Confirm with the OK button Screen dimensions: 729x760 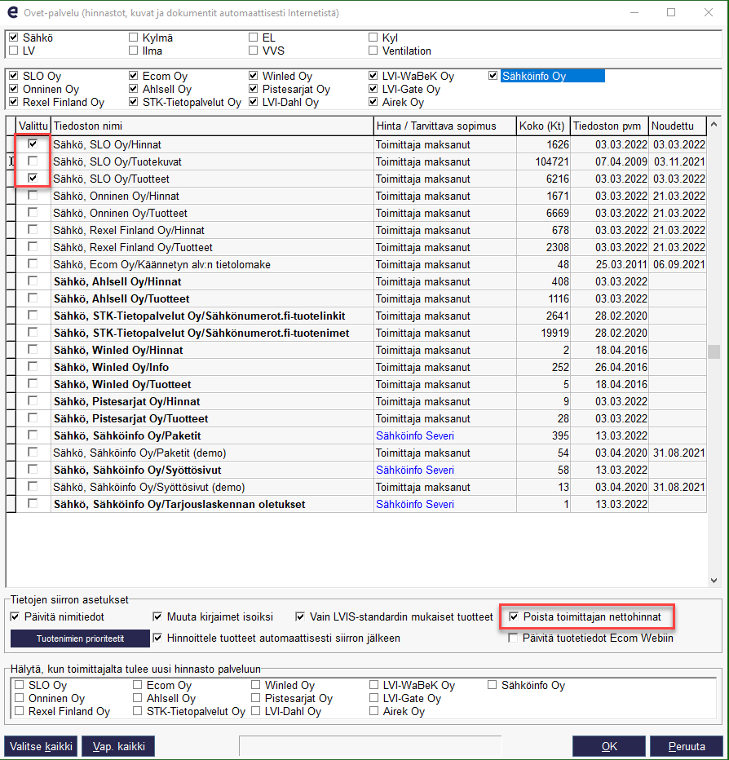pyautogui.click(x=609, y=746)
